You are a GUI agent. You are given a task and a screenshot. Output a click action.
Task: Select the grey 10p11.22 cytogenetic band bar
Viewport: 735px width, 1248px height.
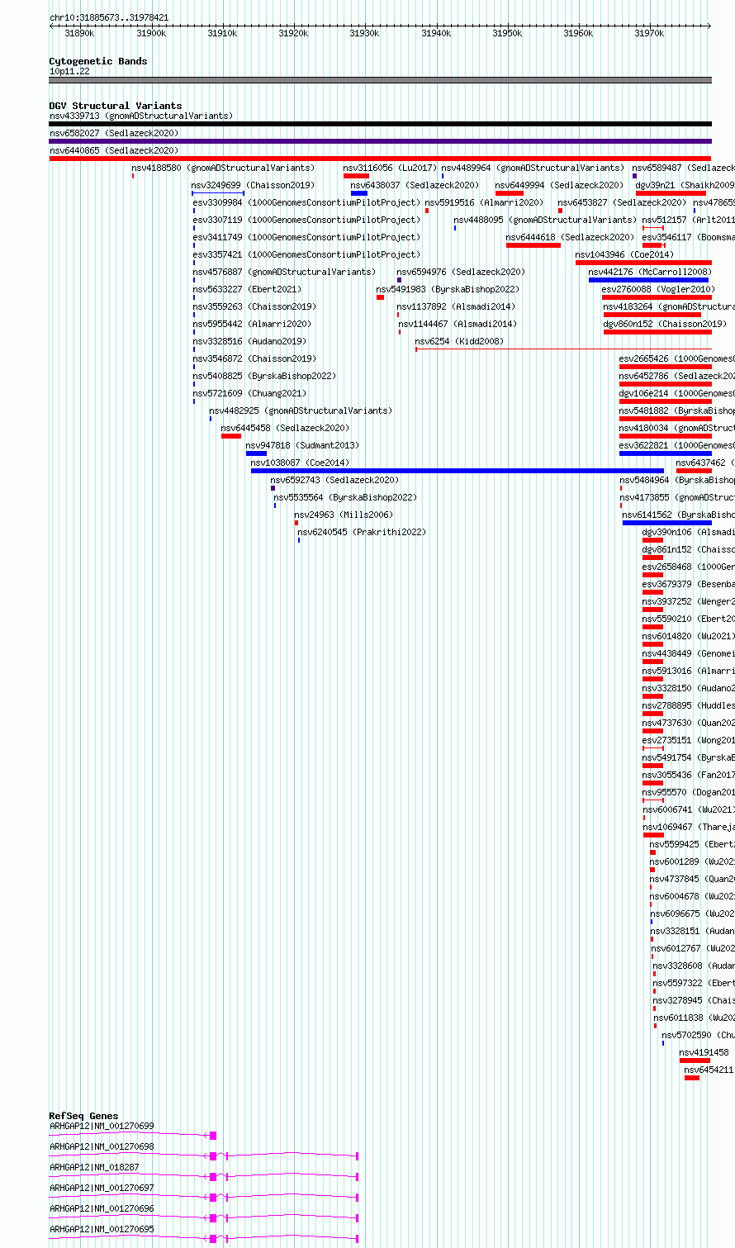click(380, 80)
